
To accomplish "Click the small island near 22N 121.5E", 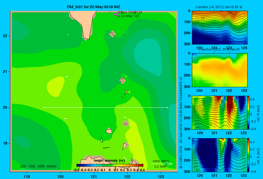I will tap(112, 34).
